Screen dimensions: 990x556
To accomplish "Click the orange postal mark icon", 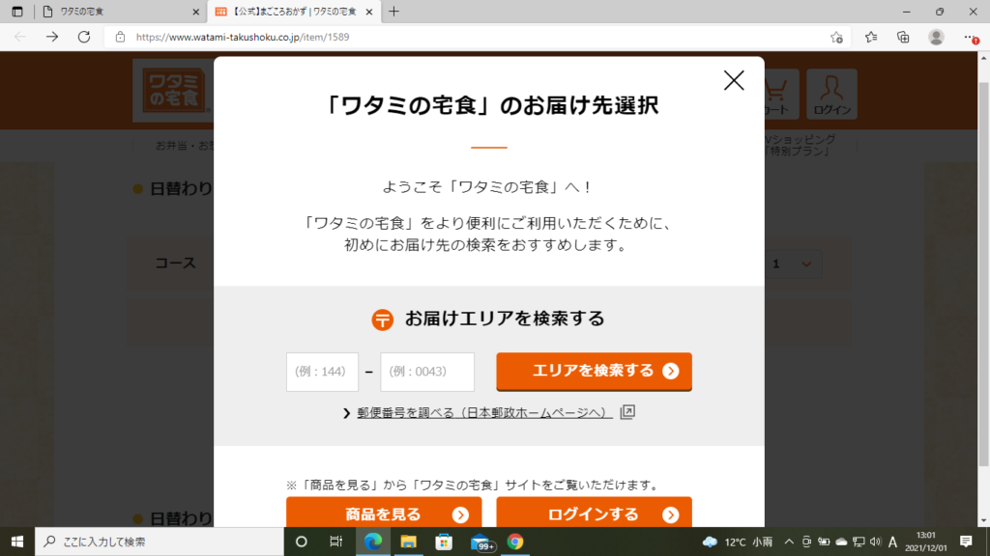I will tap(382, 320).
